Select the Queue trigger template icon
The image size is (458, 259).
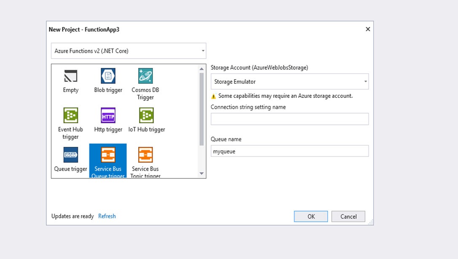[x=71, y=155]
